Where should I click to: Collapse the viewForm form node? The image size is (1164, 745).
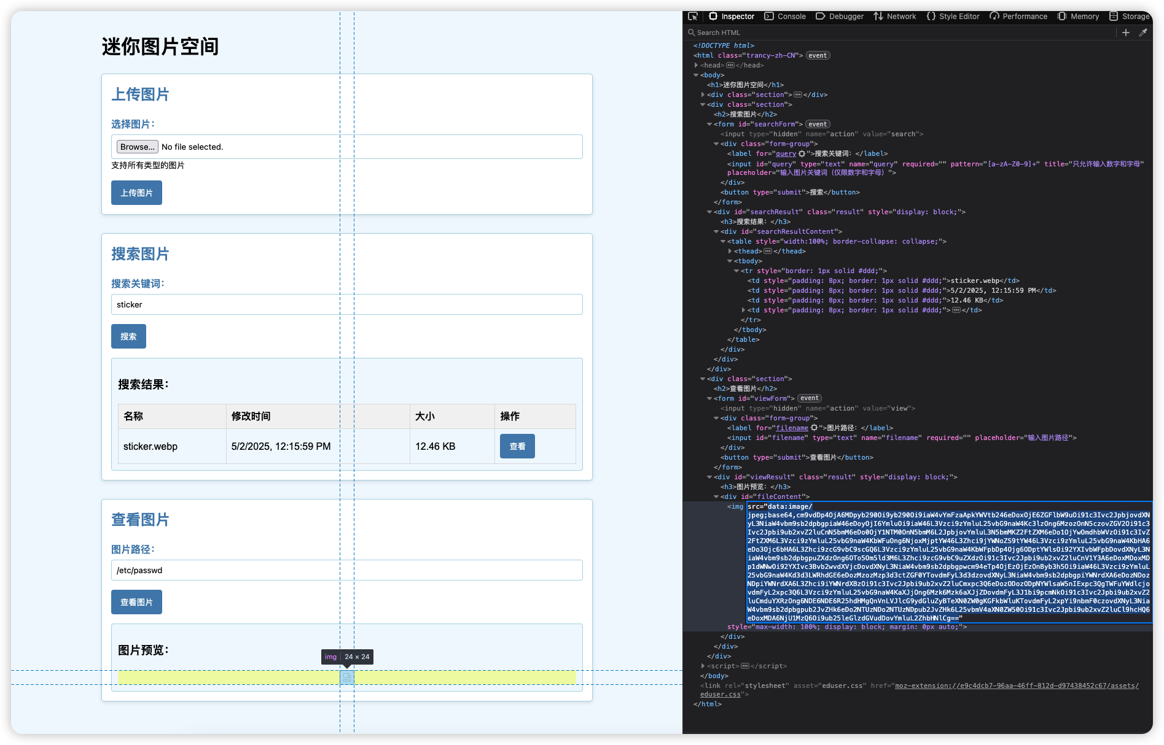(709, 398)
